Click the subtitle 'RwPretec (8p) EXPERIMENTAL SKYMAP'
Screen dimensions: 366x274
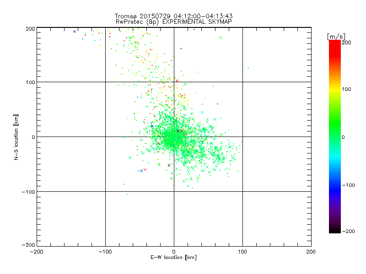click(x=174, y=22)
